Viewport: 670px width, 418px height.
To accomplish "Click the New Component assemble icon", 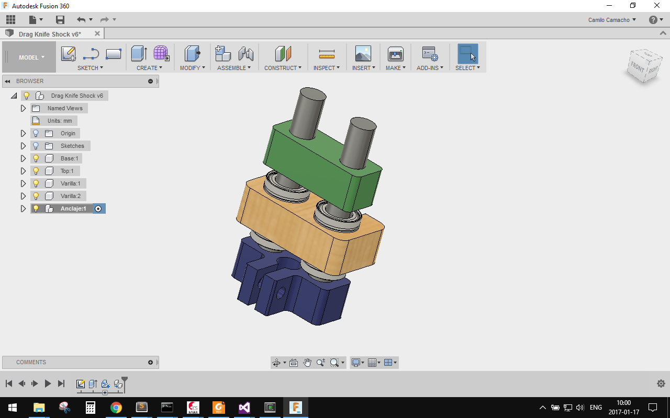I will click(223, 54).
